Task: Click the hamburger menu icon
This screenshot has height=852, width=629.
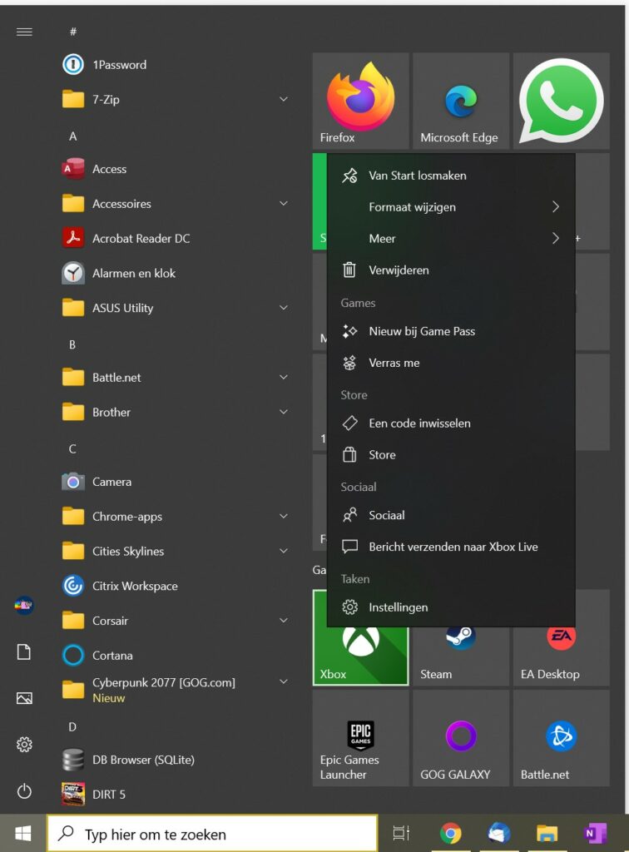Action: coord(24,32)
